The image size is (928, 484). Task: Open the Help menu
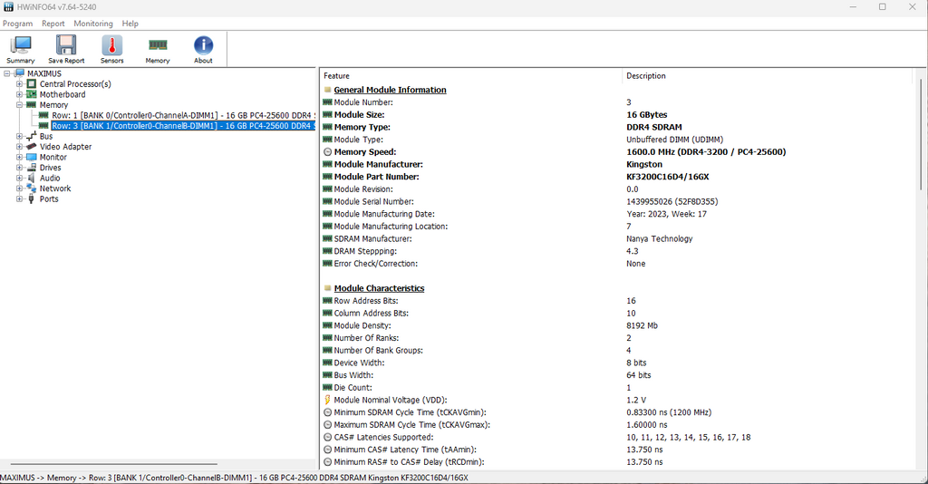[130, 24]
